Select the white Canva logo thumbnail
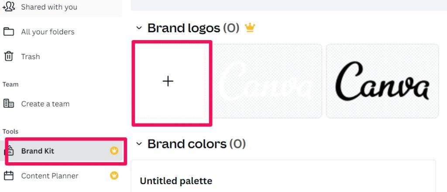This screenshot has width=447, height=192. click(267, 81)
